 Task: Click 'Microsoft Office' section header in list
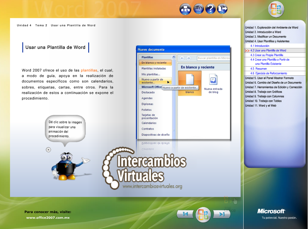[x=151, y=87]
